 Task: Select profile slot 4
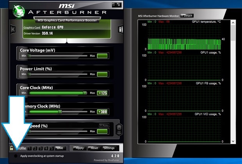tap(46, 148)
